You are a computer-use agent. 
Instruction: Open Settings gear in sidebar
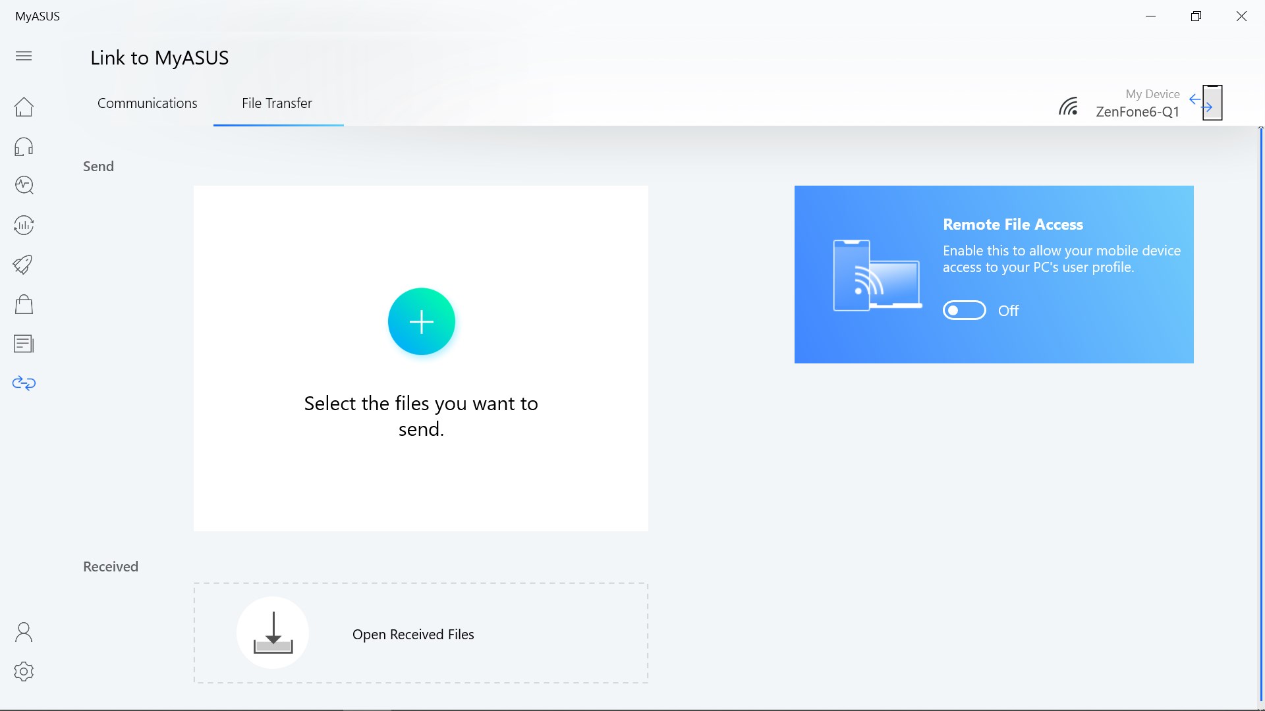point(24,671)
